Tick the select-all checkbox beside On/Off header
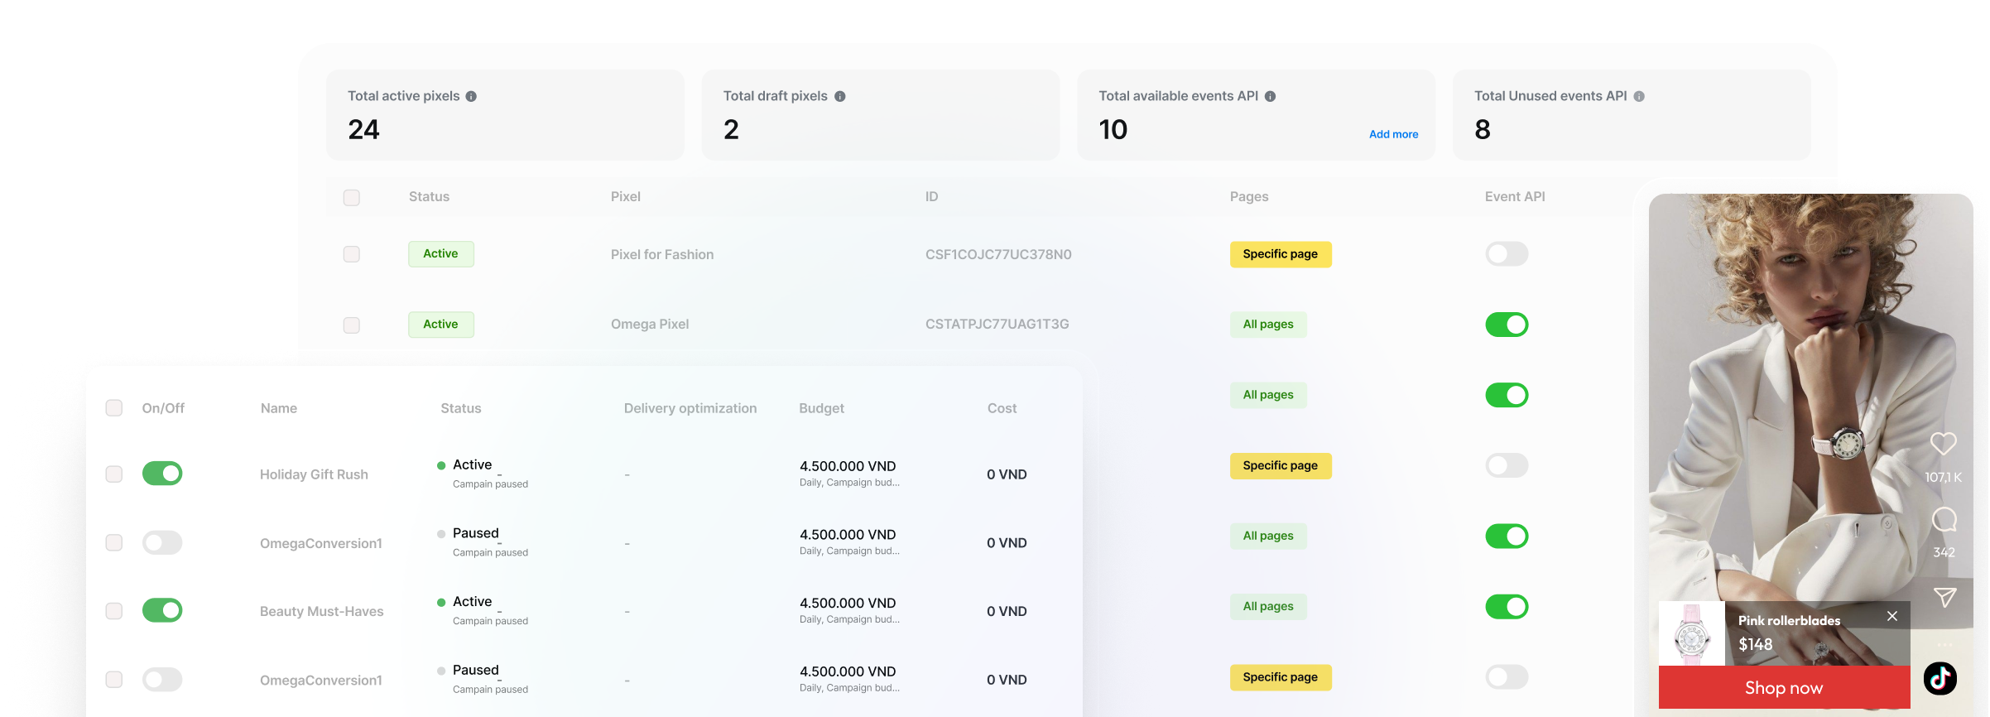 [x=114, y=408]
